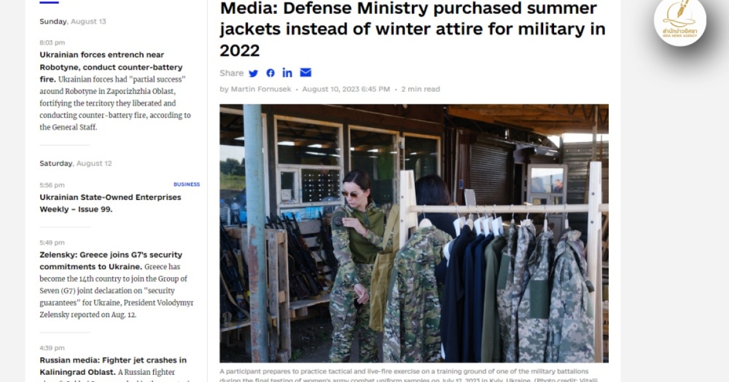
Task: Select the BUSINESS category tag
Action: coord(187,184)
